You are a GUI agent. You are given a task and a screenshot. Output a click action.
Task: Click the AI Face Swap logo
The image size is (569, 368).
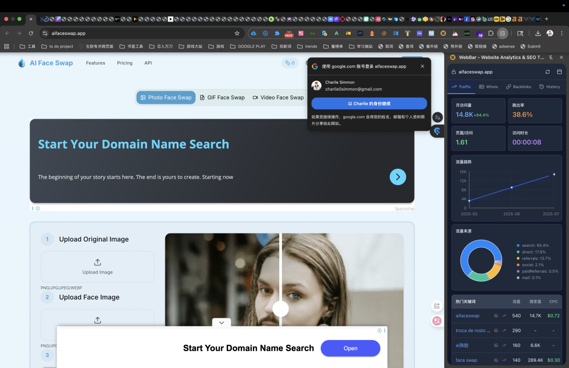tap(45, 63)
